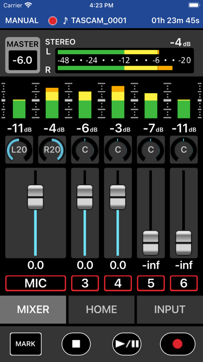The image size is (203, 362).
Task: Tap the stereo L/R master level meter
Action: (x=125, y=60)
